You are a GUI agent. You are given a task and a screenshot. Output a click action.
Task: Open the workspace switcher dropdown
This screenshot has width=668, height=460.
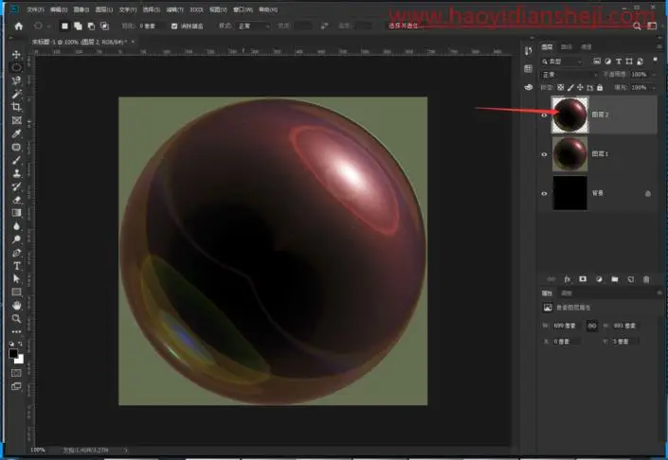(652, 26)
